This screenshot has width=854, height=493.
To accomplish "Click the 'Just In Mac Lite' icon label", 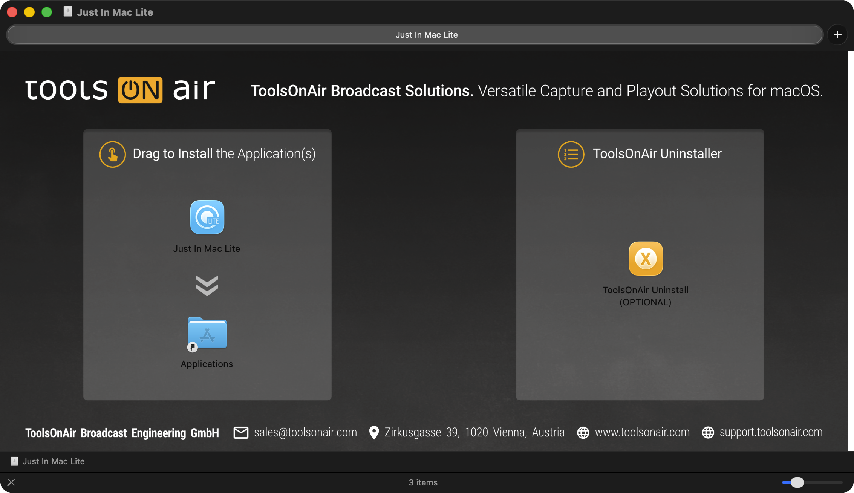I will 207,249.
